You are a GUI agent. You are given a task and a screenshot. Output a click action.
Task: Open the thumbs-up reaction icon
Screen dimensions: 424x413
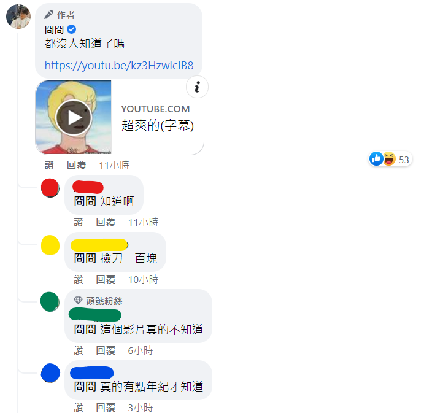click(x=376, y=159)
